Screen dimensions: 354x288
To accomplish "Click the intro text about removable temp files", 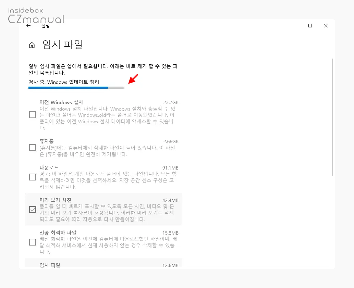I will [x=103, y=69].
